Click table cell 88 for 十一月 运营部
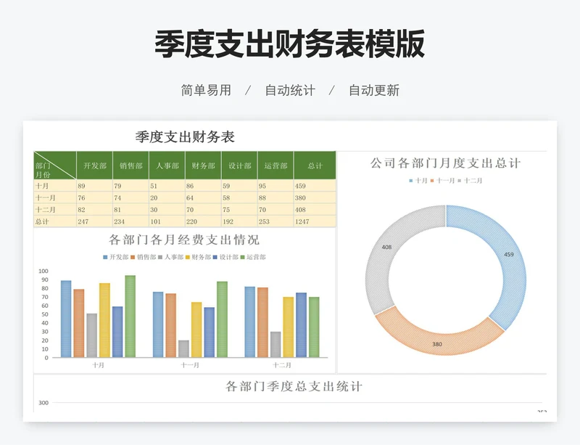 (275, 198)
